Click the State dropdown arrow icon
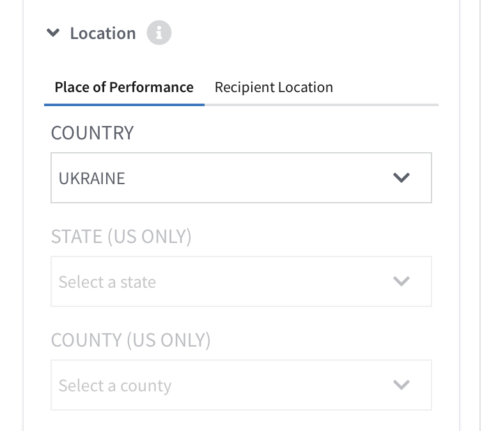Screen dimensions: 482x431 click(401, 281)
